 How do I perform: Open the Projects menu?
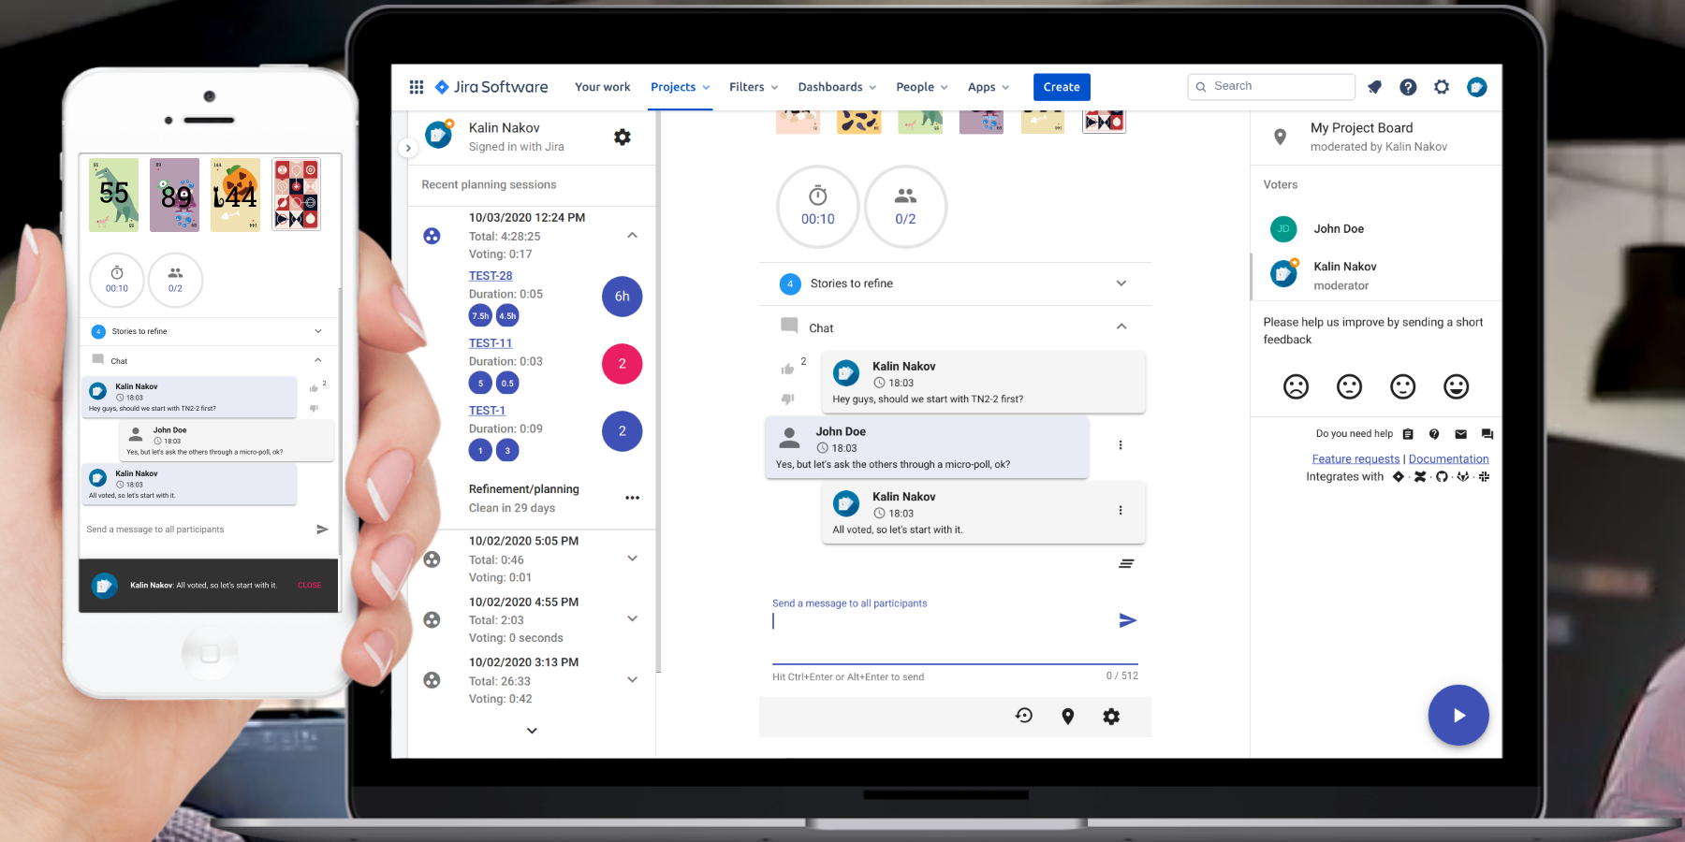click(681, 87)
